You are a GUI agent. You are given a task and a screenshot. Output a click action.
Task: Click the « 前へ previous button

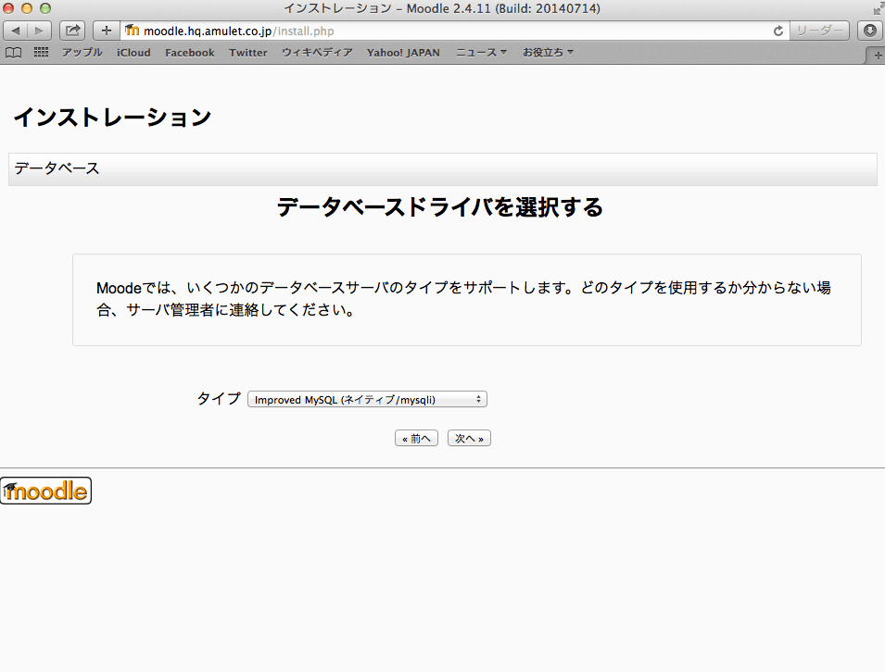[x=416, y=438]
